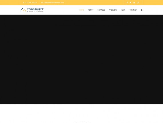Open the Services menu item
The width and height of the screenshot is (163, 123).
click(101, 10)
